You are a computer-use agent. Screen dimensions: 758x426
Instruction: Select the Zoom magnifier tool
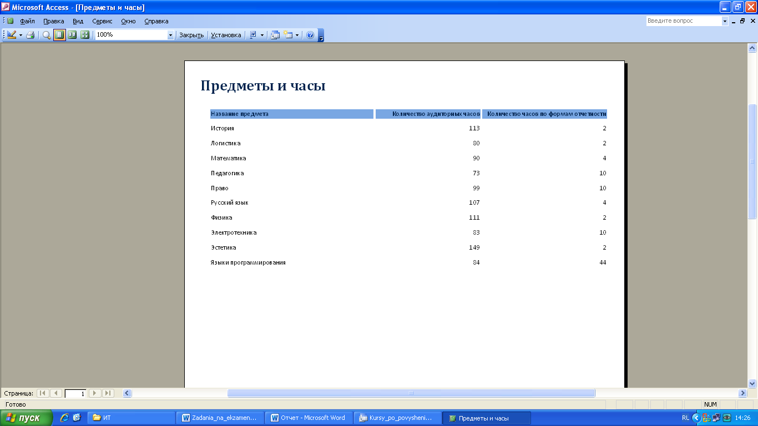pos(47,35)
